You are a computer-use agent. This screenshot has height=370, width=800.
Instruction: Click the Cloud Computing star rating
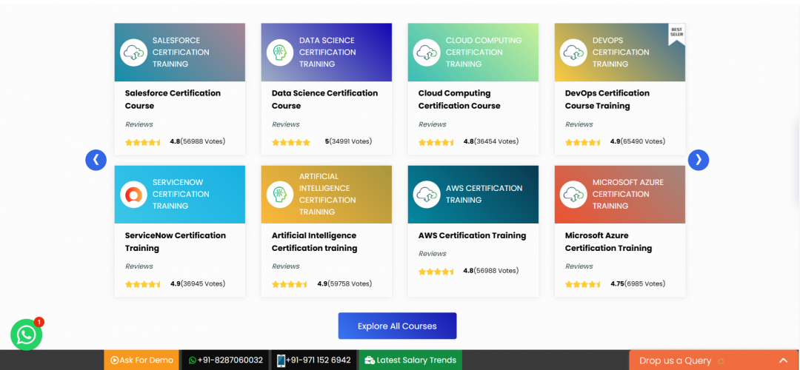[x=436, y=142]
